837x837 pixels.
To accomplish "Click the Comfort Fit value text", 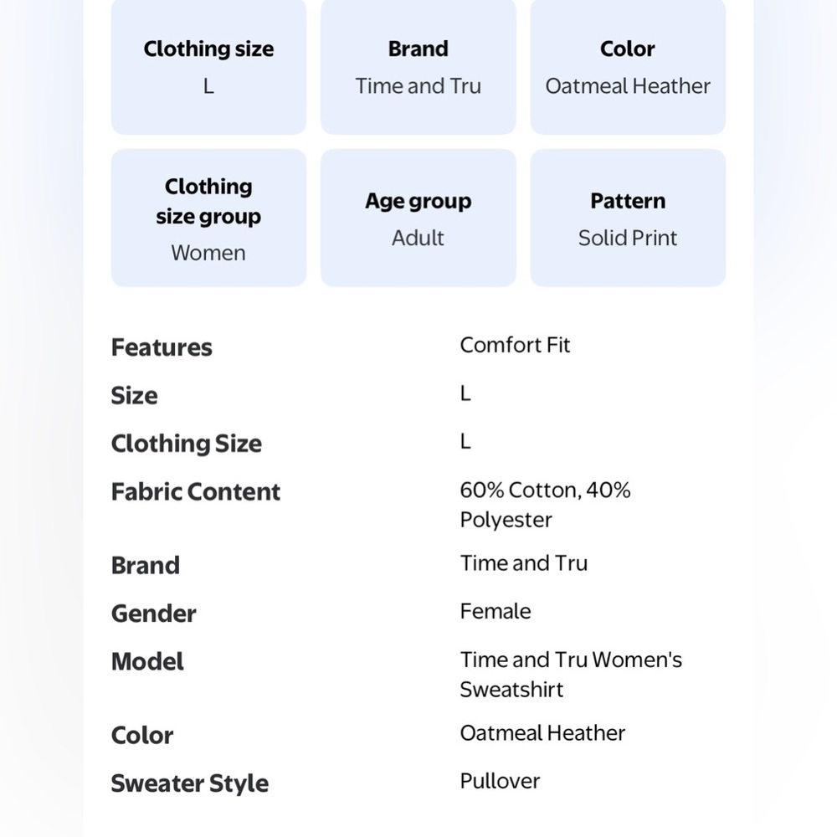I will point(515,345).
